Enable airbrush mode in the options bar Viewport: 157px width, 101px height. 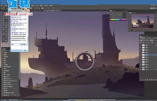point(50,8)
